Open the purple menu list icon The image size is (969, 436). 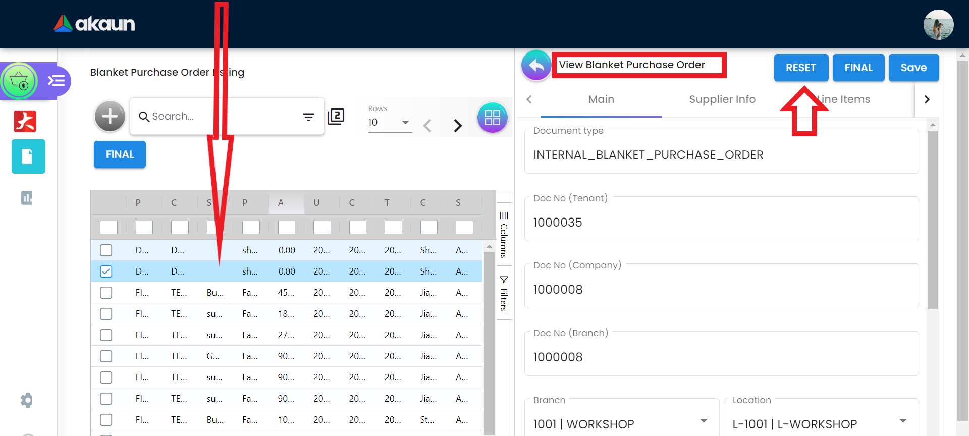click(56, 81)
